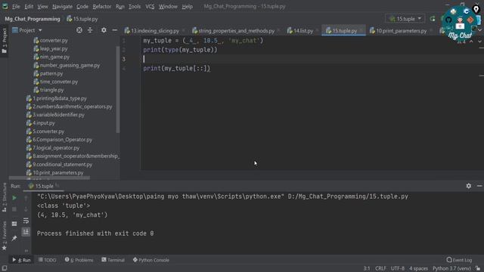Open Project panel settings gear

pyautogui.click(x=104, y=30)
